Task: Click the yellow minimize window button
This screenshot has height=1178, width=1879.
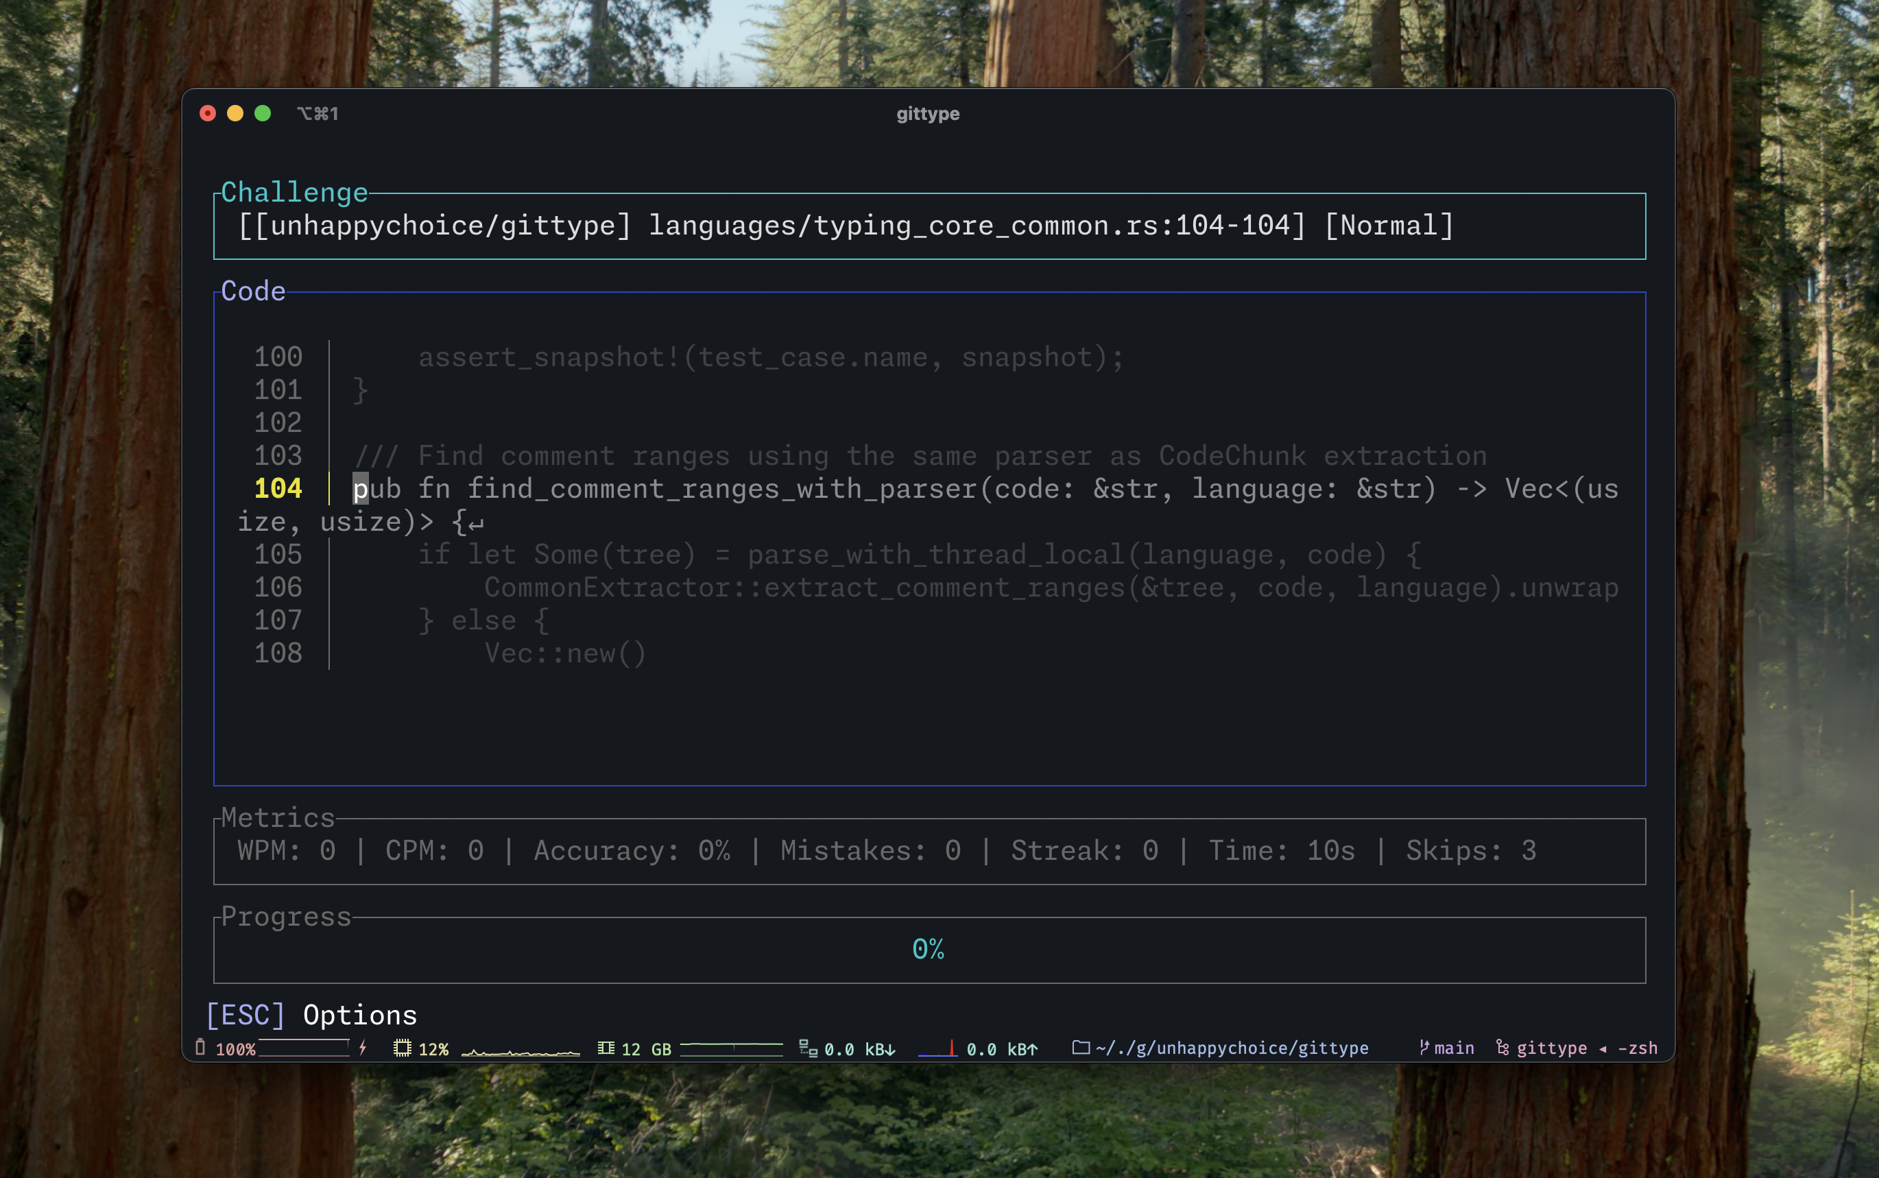Action: [235, 114]
